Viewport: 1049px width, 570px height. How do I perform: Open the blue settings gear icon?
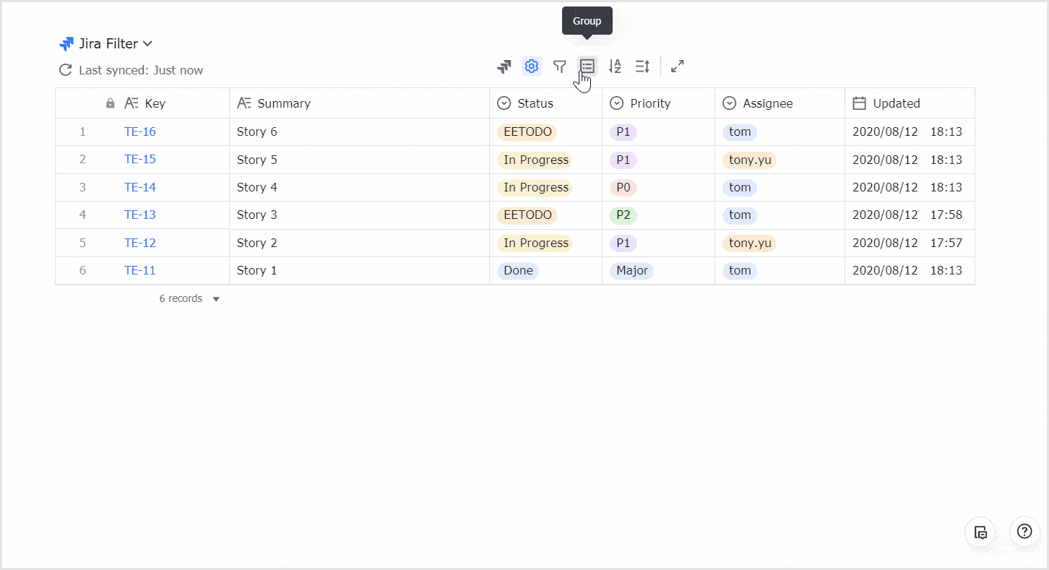pos(532,66)
